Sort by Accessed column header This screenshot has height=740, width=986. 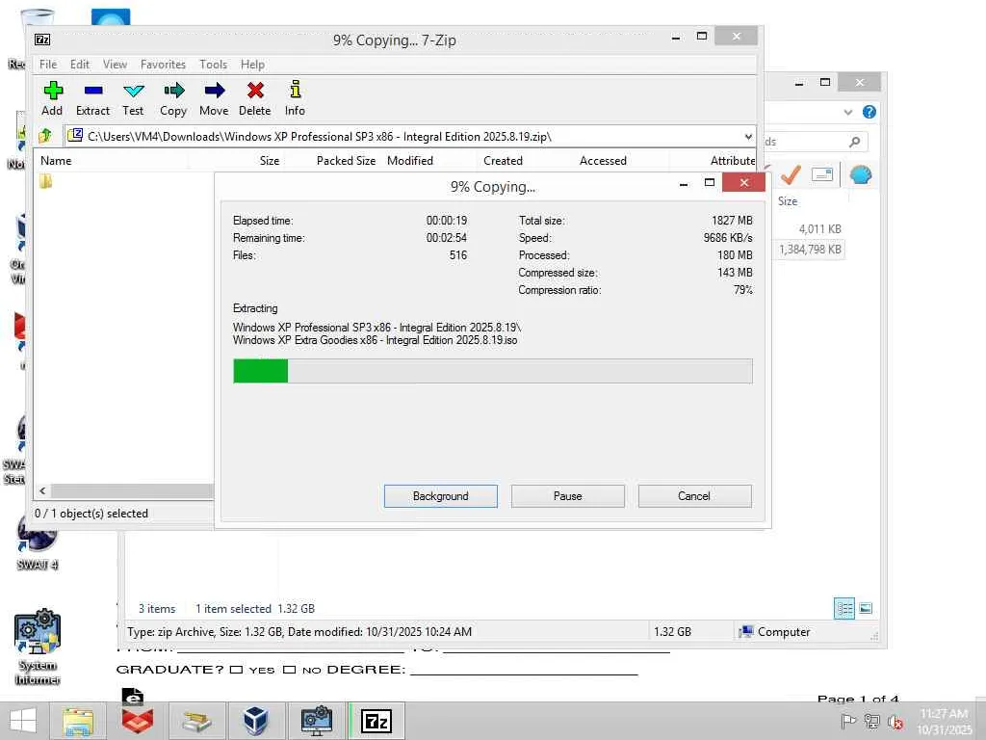coord(603,161)
